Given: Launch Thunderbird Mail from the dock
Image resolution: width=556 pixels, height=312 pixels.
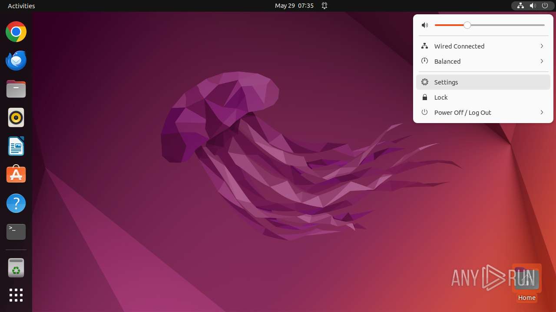Looking at the screenshot, I should [16, 60].
